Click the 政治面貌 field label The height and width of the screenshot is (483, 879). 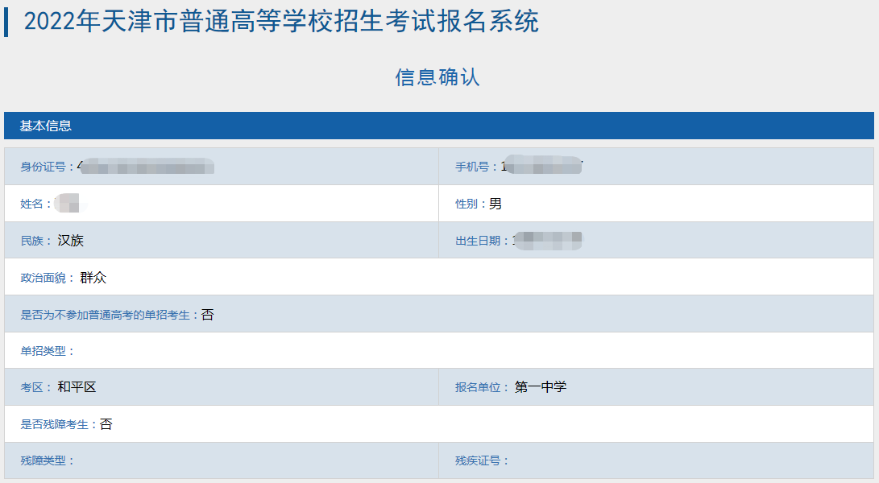coord(45,278)
